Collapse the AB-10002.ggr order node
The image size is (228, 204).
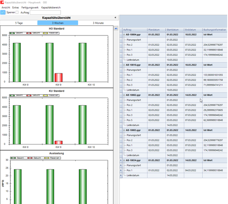point(124,95)
